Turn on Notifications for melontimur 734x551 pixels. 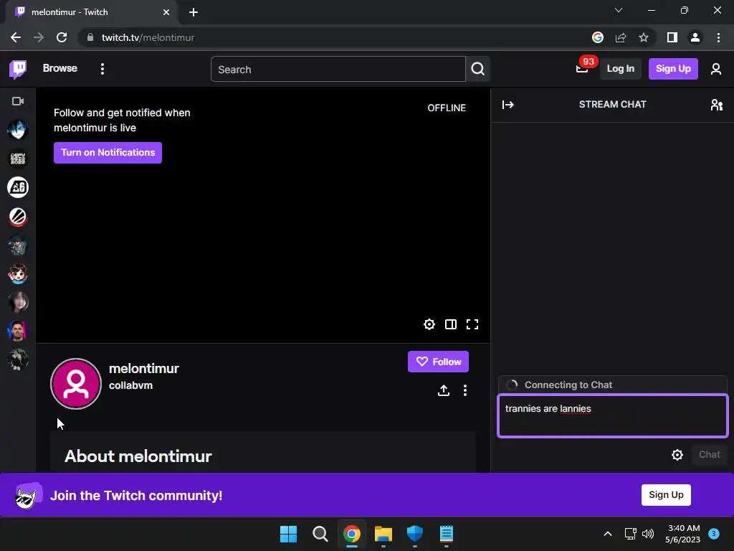[x=108, y=153]
